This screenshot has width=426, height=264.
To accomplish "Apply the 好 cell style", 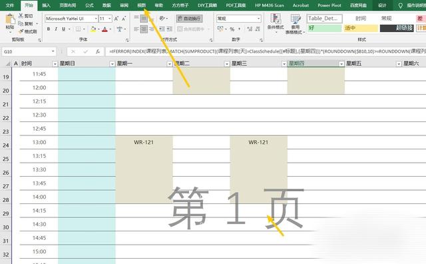I will coord(324,28).
